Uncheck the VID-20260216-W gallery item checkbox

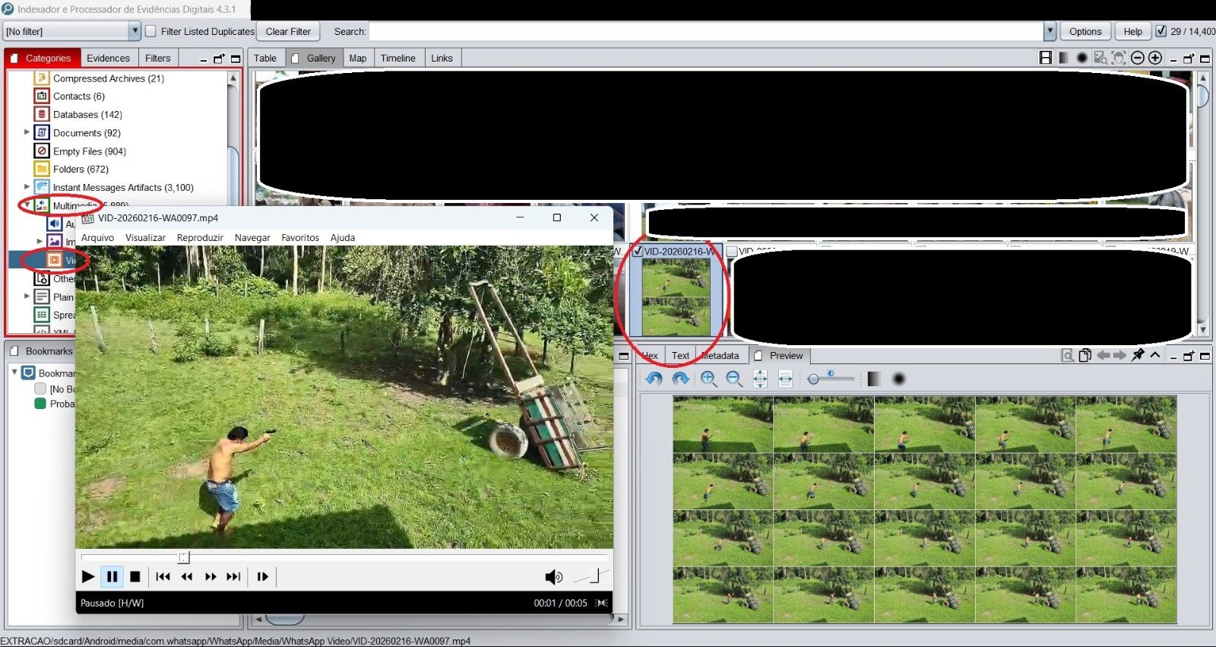[638, 251]
